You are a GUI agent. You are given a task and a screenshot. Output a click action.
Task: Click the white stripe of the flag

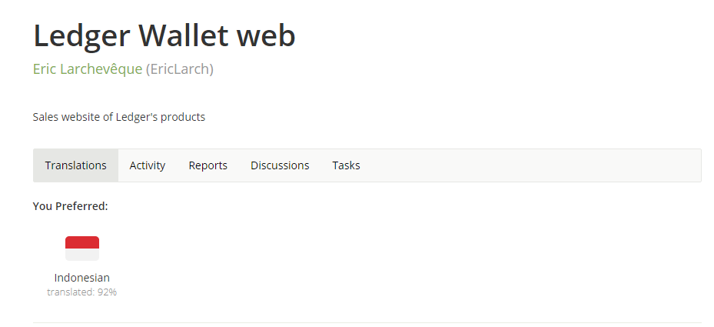click(x=82, y=255)
